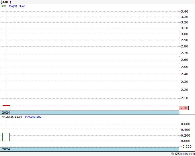Click the 3.30 price axis label
The width and height of the screenshot is (195, 156).
click(x=184, y=17)
